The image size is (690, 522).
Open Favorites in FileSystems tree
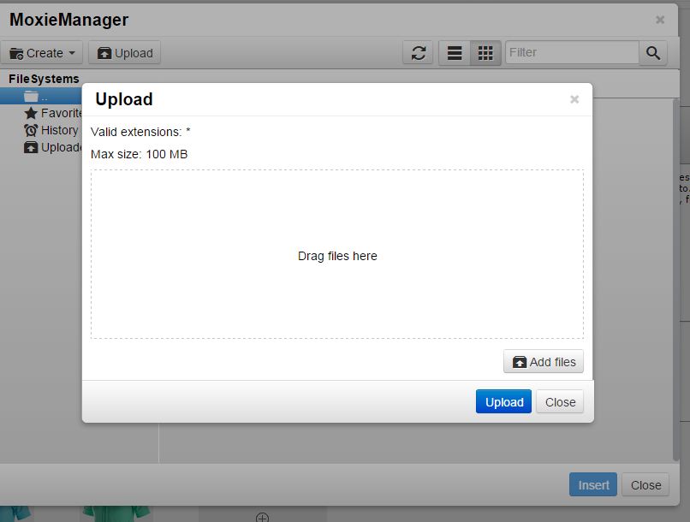53,113
